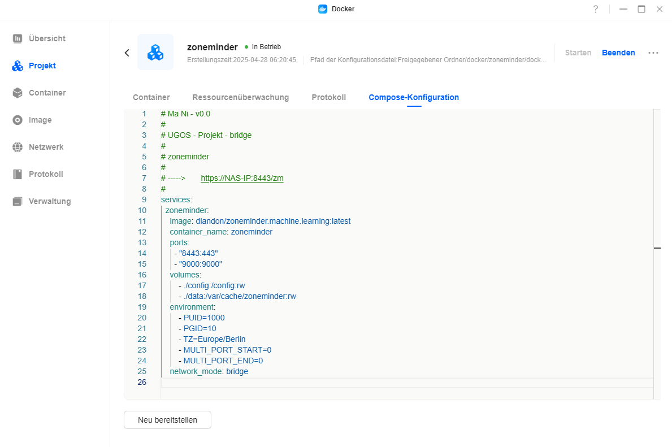Viewport: 672px width, 447px height.
Task: Open the Übersicht overview icon in sidebar
Action: (18, 38)
